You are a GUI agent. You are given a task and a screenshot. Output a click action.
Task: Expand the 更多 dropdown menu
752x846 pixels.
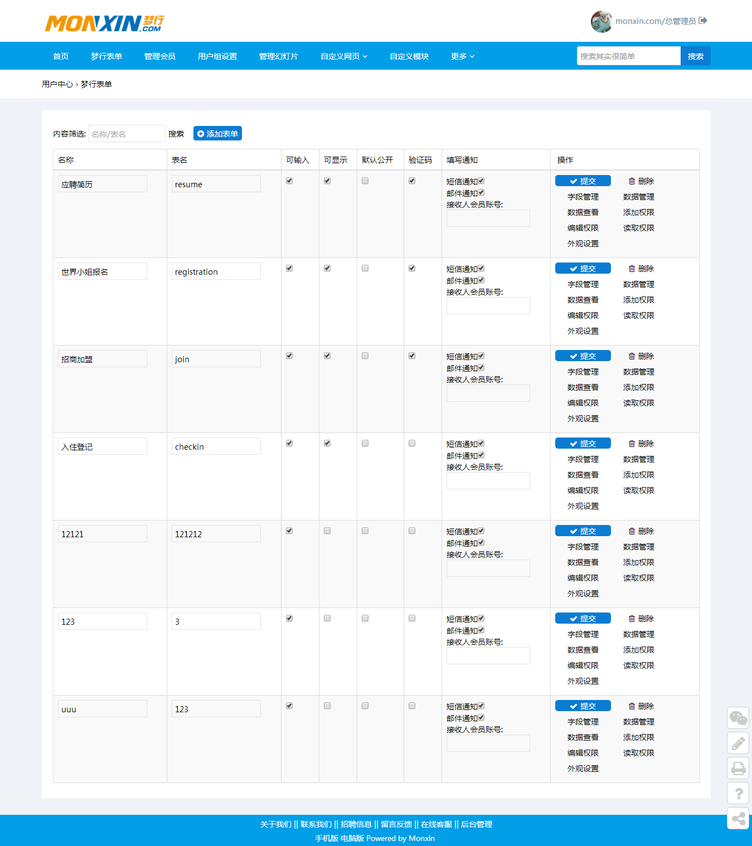pyautogui.click(x=463, y=56)
